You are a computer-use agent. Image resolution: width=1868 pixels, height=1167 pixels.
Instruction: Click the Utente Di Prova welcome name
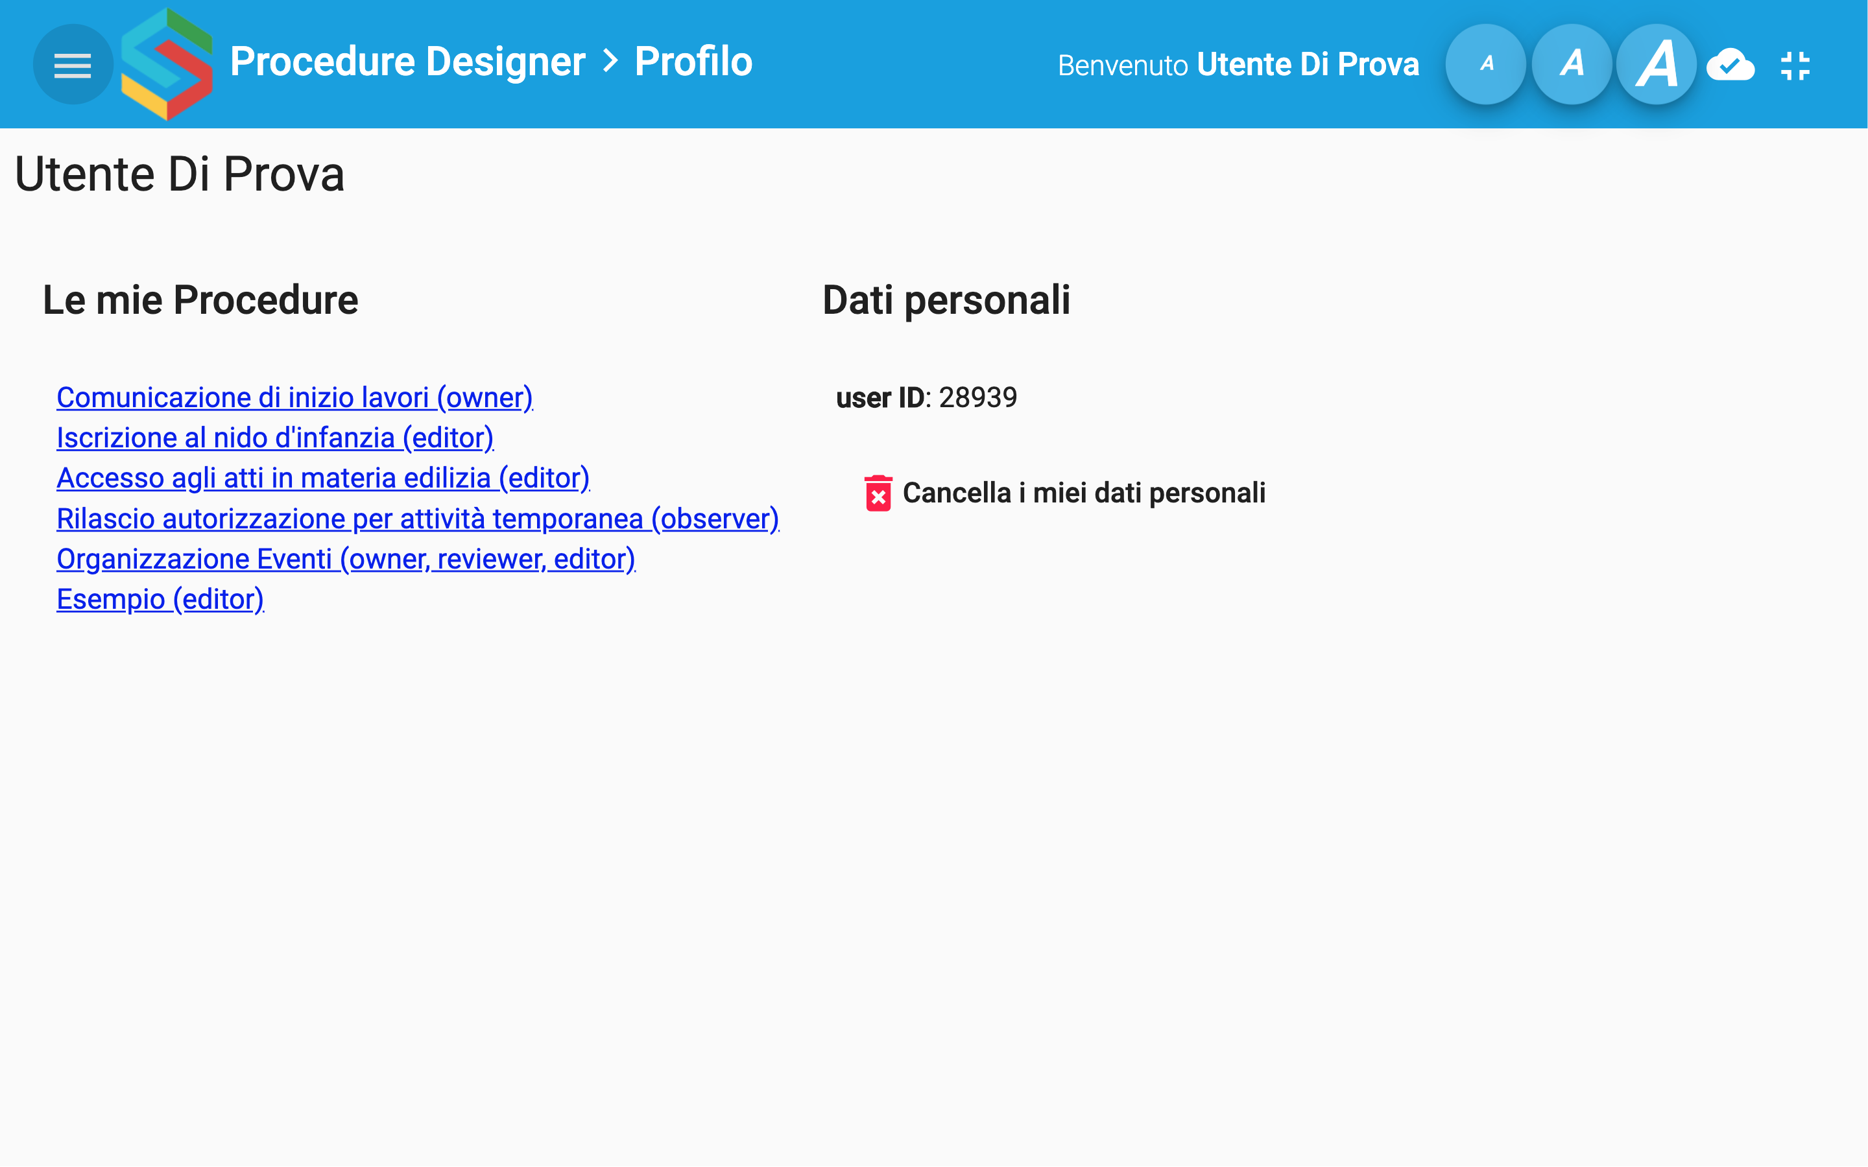point(1308,65)
